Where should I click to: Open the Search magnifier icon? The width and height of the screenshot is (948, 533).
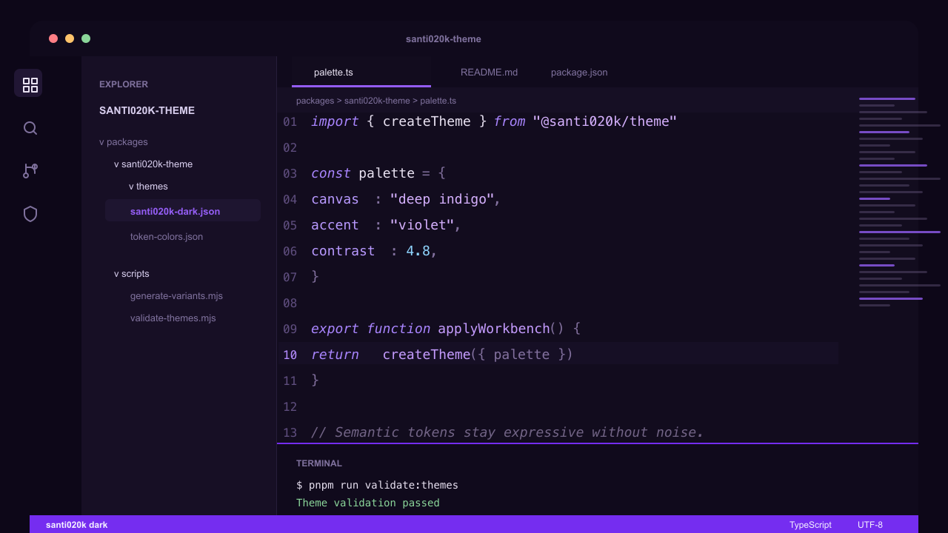pyautogui.click(x=30, y=128)
